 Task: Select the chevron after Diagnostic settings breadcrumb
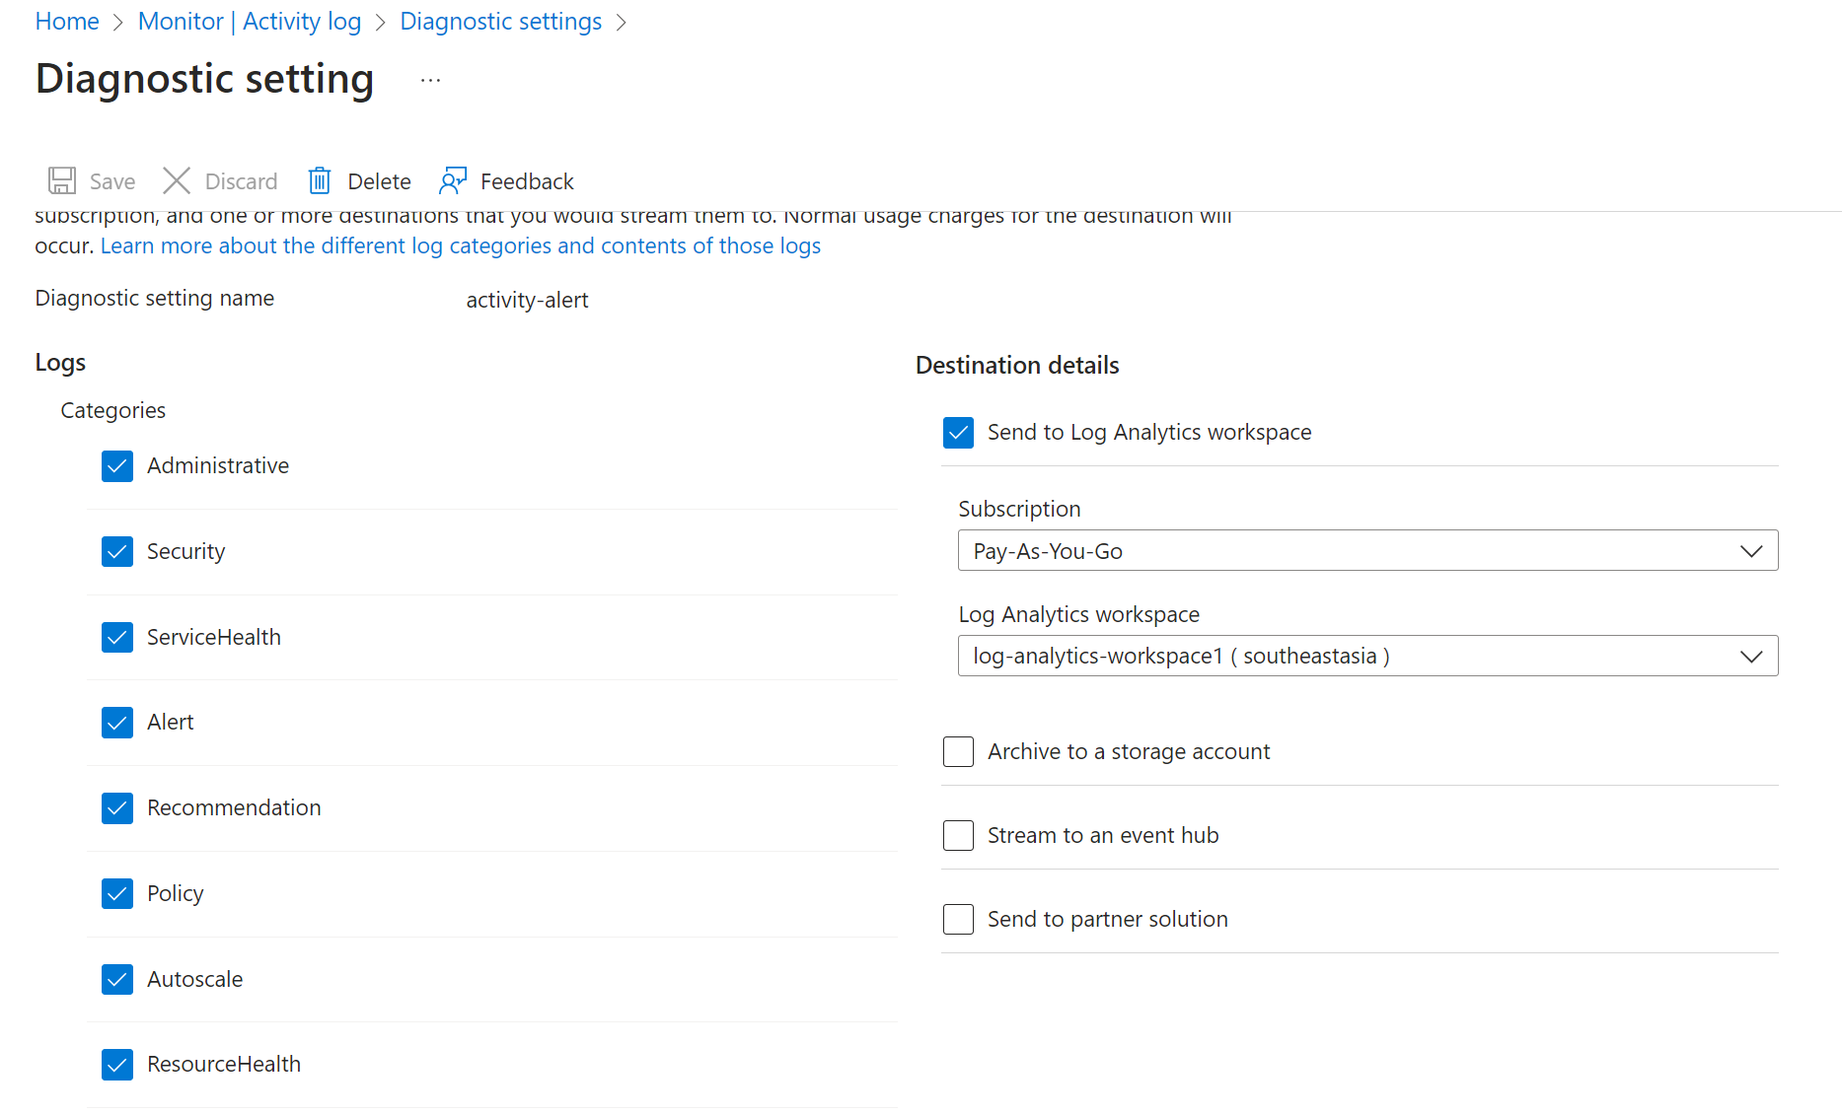tap(623, 21)
